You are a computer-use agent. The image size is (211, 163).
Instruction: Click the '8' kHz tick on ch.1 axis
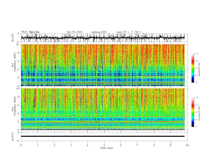point(19,53)
